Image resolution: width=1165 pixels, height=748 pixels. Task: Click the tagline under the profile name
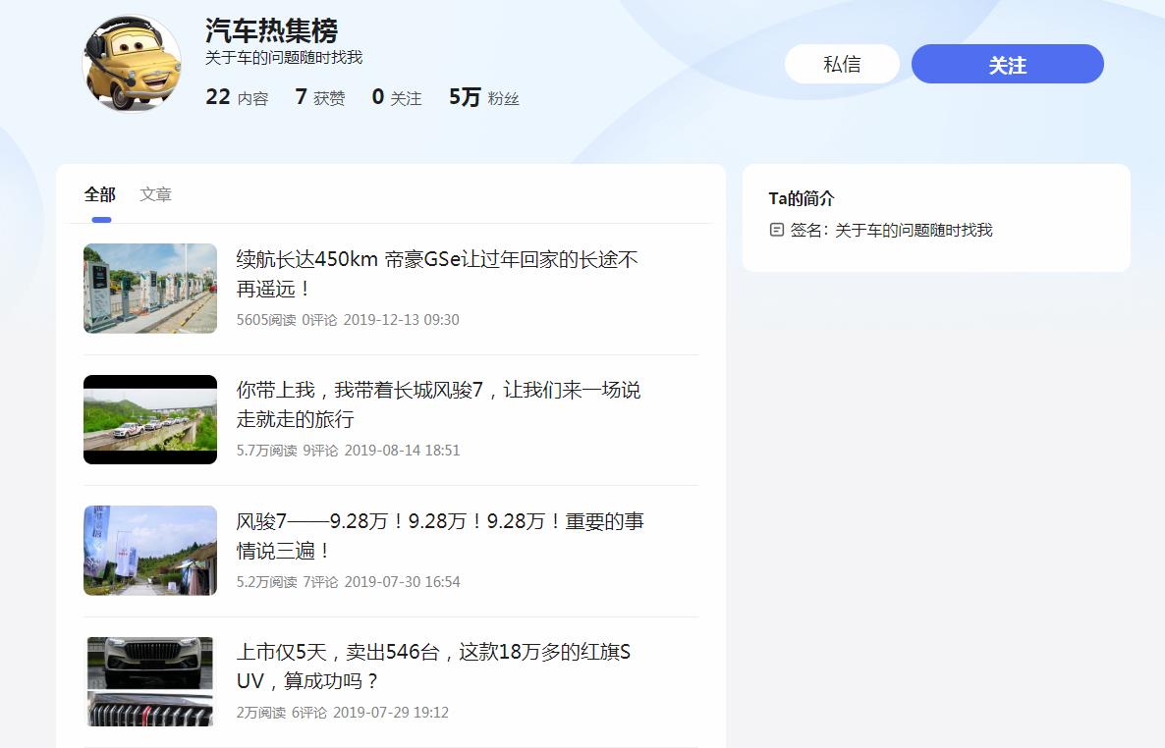[x=284, y=57]
